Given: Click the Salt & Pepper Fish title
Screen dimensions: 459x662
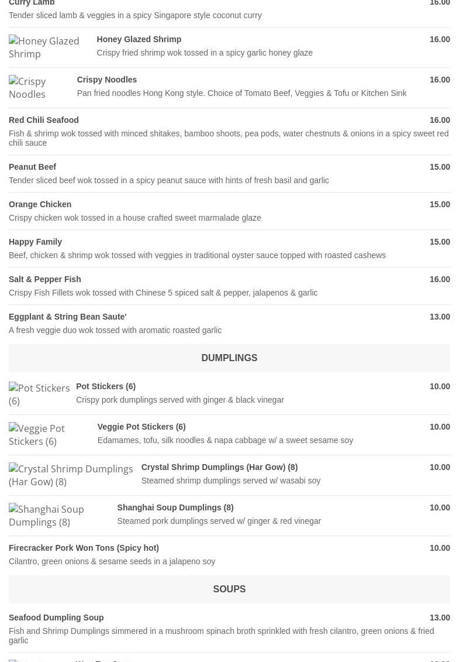Looking at the screenshot, I should click(45, 279).
